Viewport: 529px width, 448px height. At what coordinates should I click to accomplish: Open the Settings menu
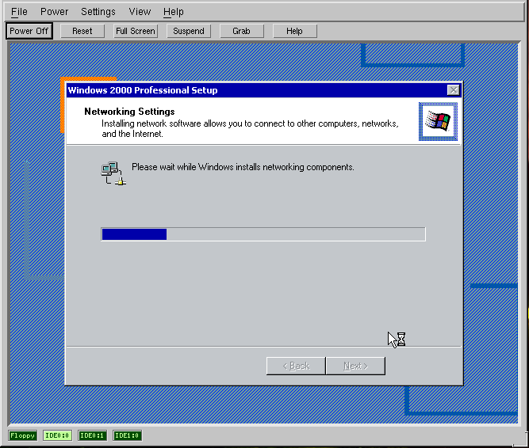click(98, 12)
